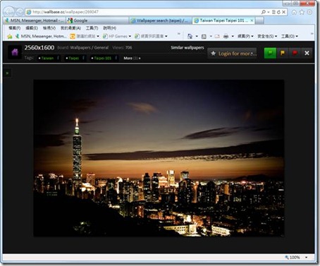This screenshot has width=320, height=266.
Task: Close the Taiwan Taipei Taipei 101 tab
Action: click(x=252, y=20)
